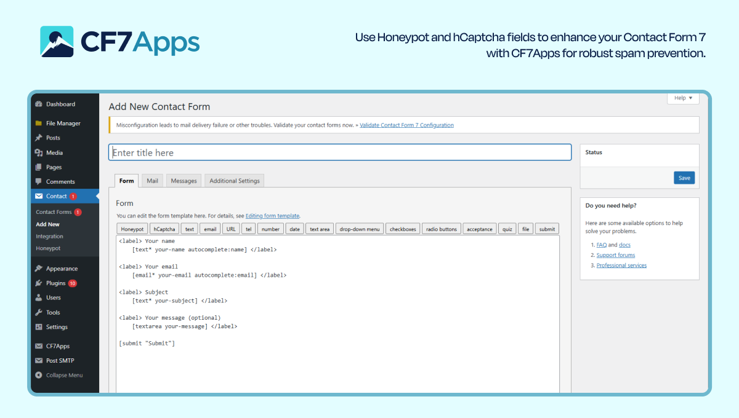This screenshot has height=418, width=739.
Task: Click the Post SMTP envelope icon
Action: pyautogui.click(x=39, y=361)
